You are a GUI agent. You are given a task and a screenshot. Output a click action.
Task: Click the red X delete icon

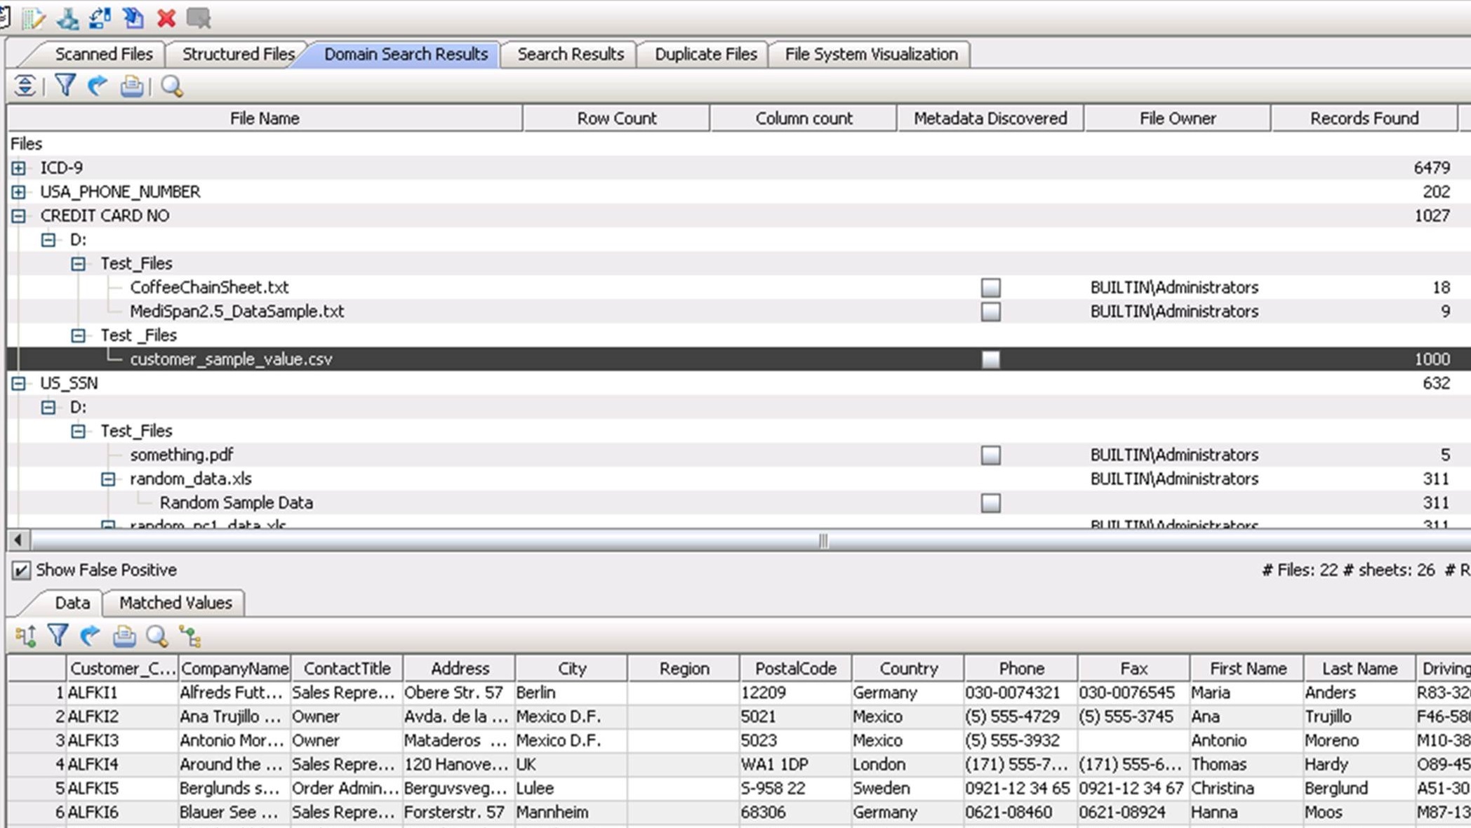coord(166,18)
